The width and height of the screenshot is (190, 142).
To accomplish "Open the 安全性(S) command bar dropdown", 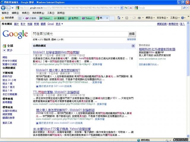I will click(162, 18).
